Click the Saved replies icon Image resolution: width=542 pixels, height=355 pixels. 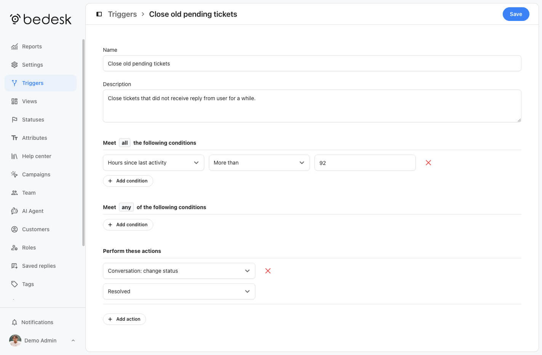click(14, 266)
